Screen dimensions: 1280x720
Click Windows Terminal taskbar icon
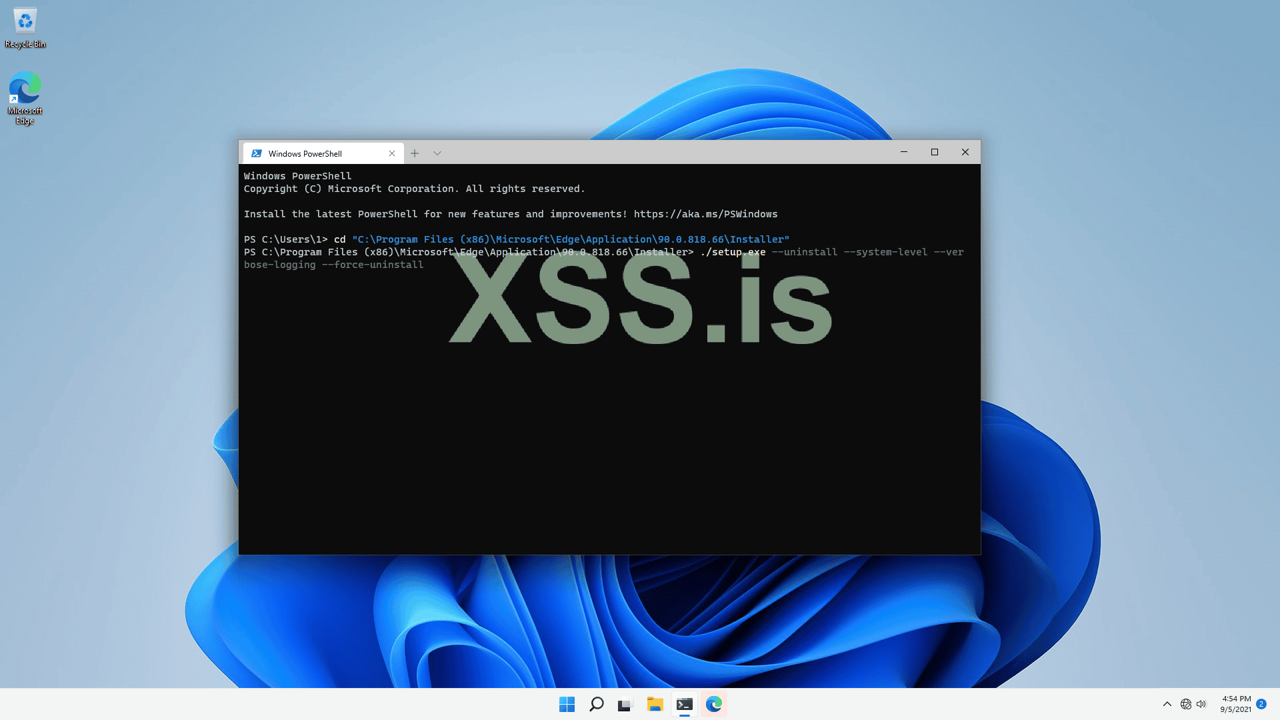click(685, 704)
